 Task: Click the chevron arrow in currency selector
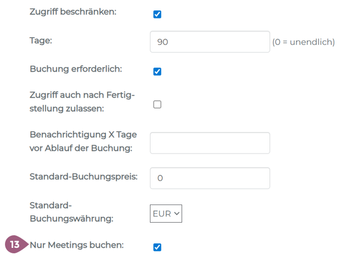pos(177,213)
